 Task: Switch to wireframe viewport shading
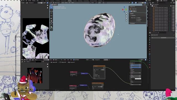click(141, 3)
